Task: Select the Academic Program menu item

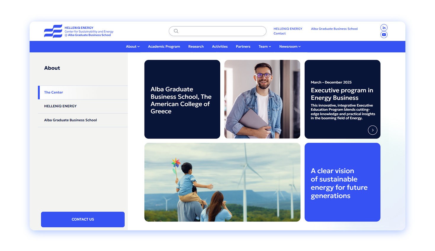Action: [164, 46]
